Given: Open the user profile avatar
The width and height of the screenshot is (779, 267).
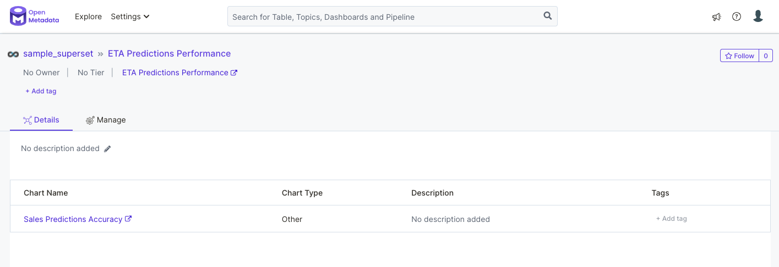Looking at the screenshot, I should (758, 16).
